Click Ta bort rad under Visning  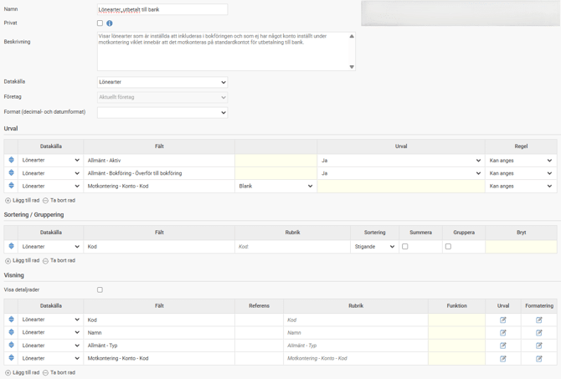[x=59, y=373]
